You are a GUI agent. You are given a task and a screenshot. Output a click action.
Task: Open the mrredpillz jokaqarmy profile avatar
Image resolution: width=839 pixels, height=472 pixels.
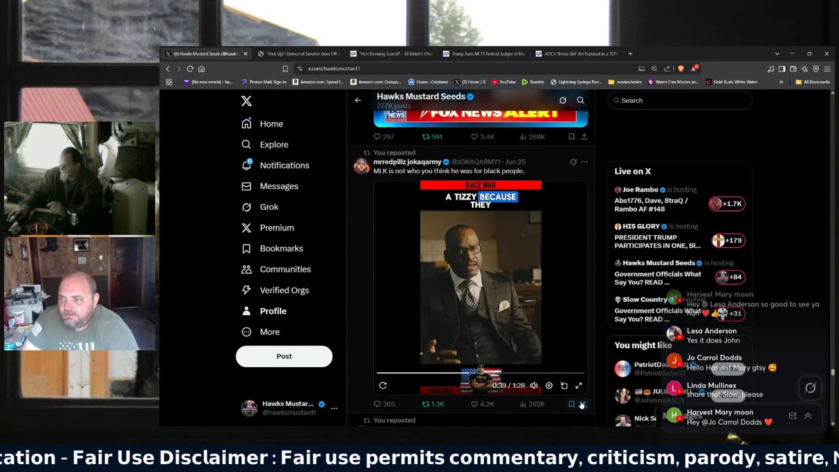point(362,165)
